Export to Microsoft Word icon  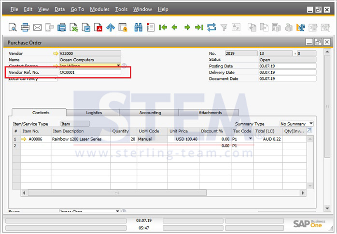coord(86,27)
